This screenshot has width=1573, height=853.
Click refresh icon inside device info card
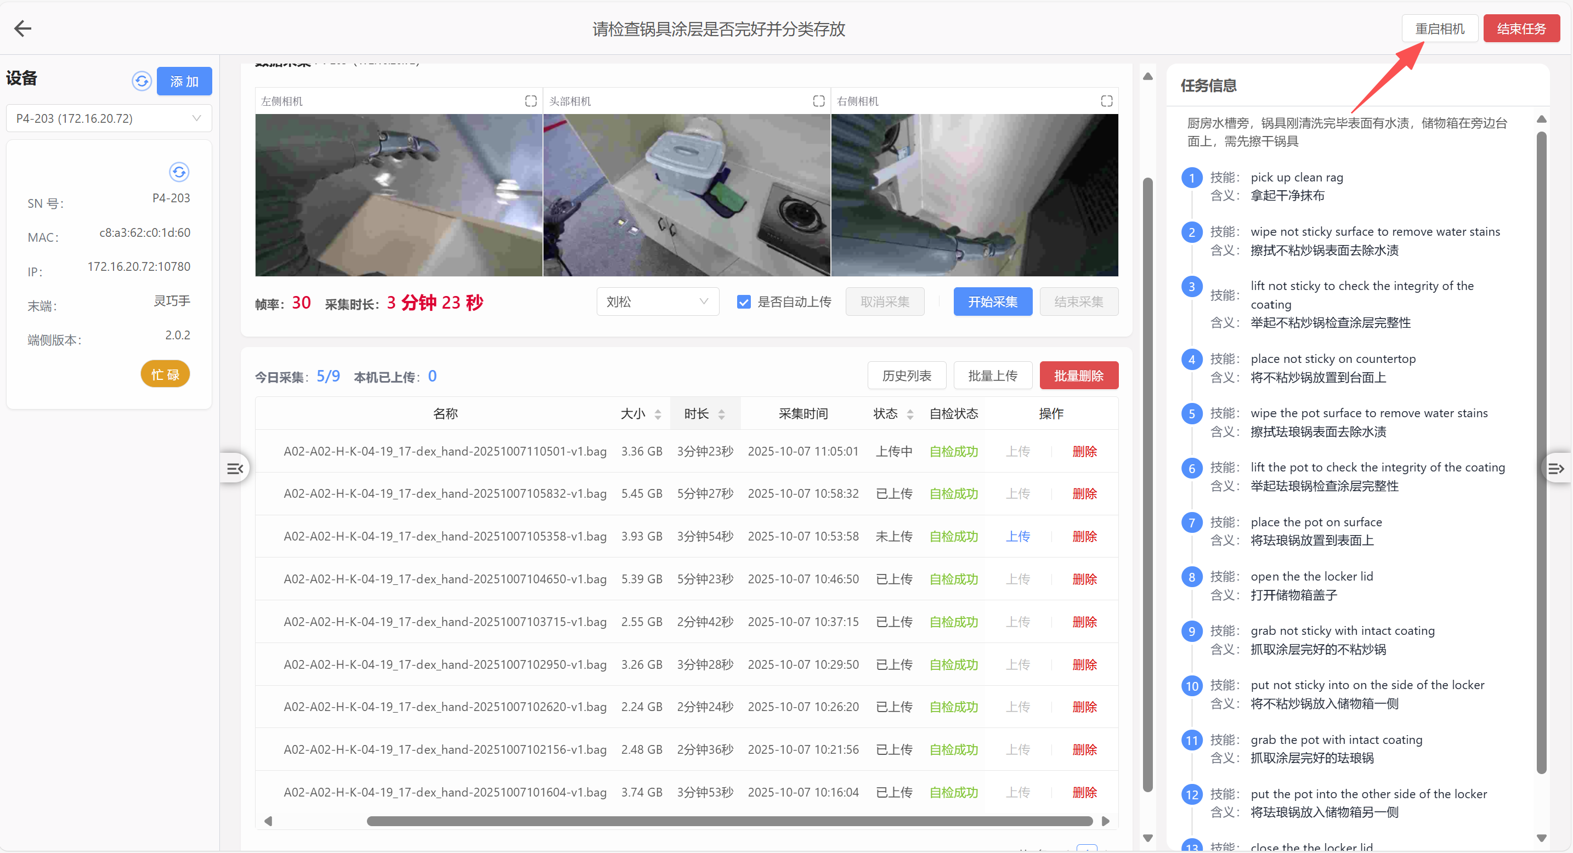[x=179, y=172]
